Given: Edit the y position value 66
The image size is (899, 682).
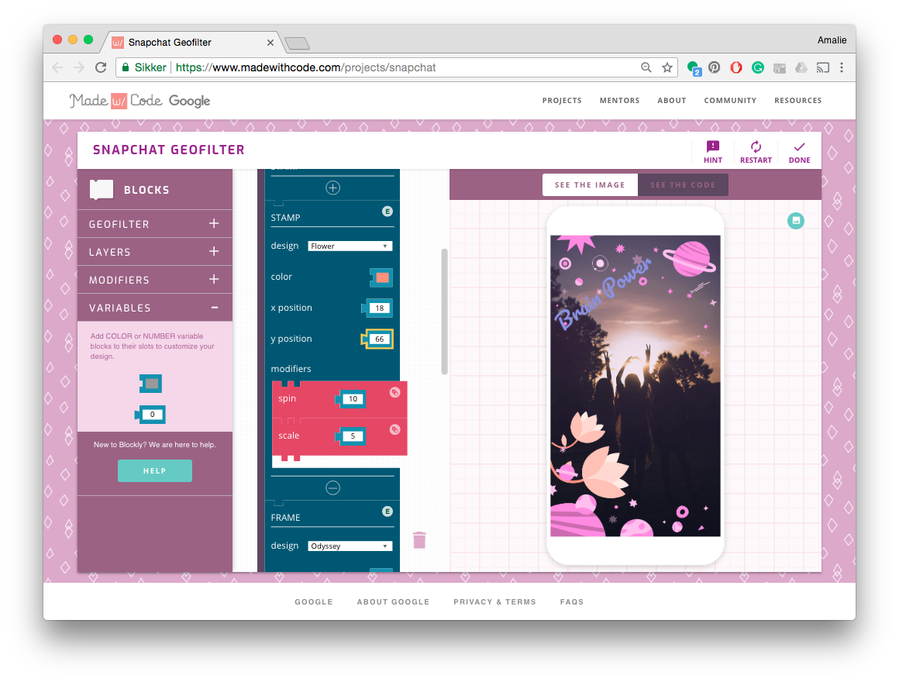Looking at the screenshot, I should pyautogui.click(x=379, y=339).
